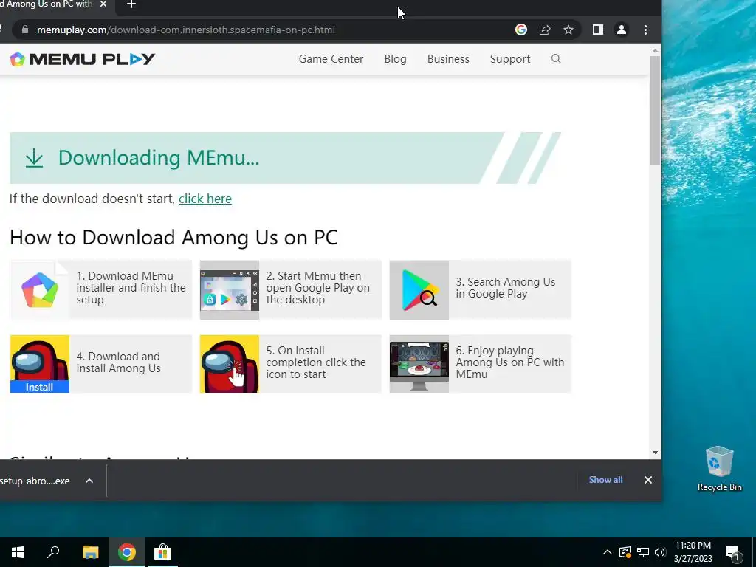Close the downloads bar
The height and width of the screenshot is (567, 756).
pos(648,480)
